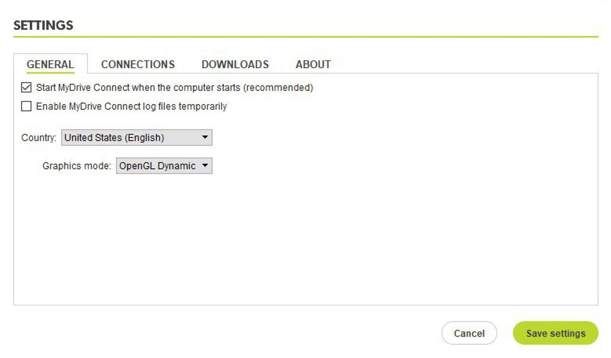
Task: Expand the Country dropdown arrow
Action: 205,138
